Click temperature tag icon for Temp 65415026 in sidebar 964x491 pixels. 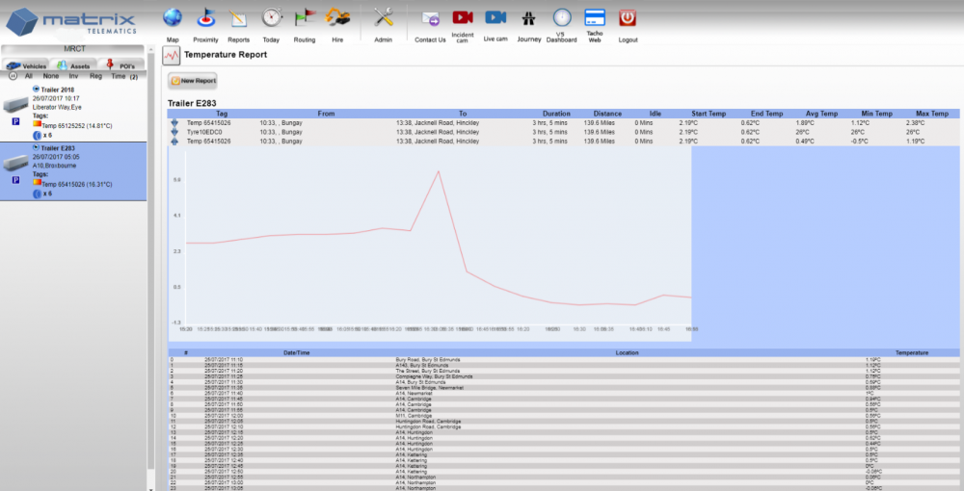[37, 183]
